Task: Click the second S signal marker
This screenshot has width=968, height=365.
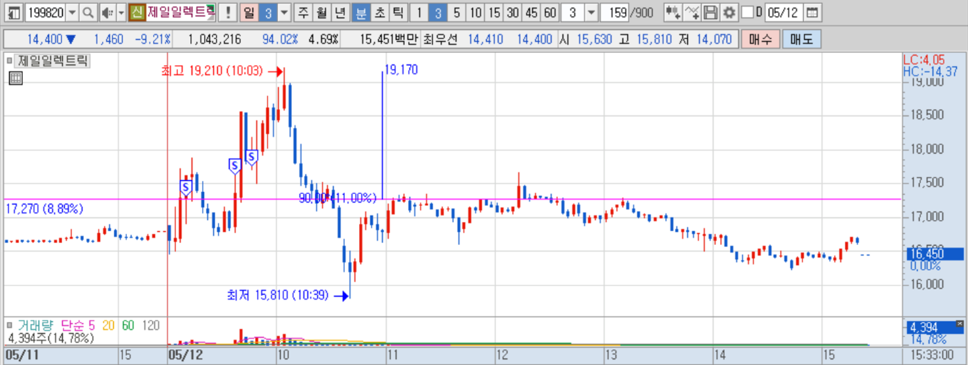Action: 234,167
